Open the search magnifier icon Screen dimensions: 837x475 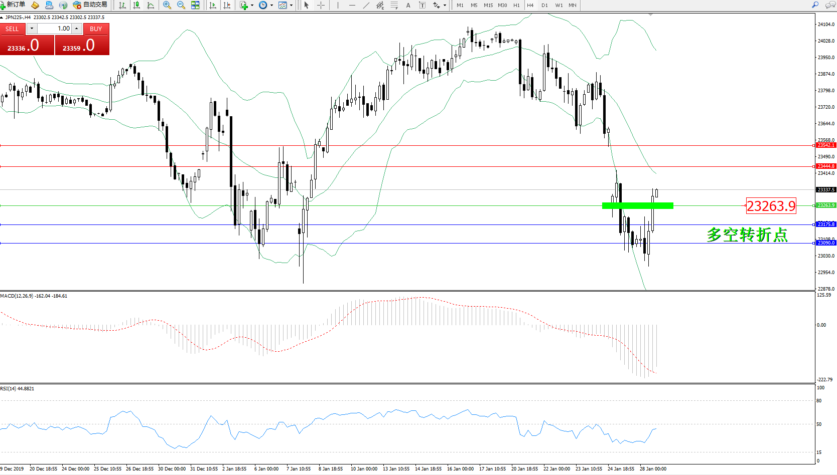[x=815, y=5]
